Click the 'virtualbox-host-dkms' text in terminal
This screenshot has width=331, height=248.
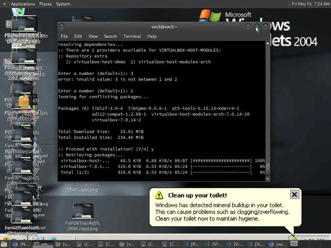click(x=100, y=62)
